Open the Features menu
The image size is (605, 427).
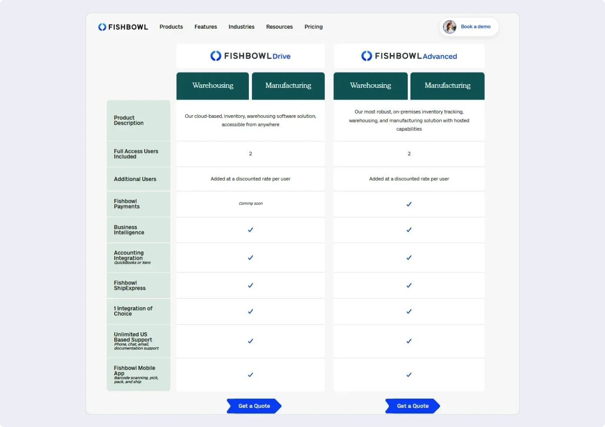[x=206, y=27]
